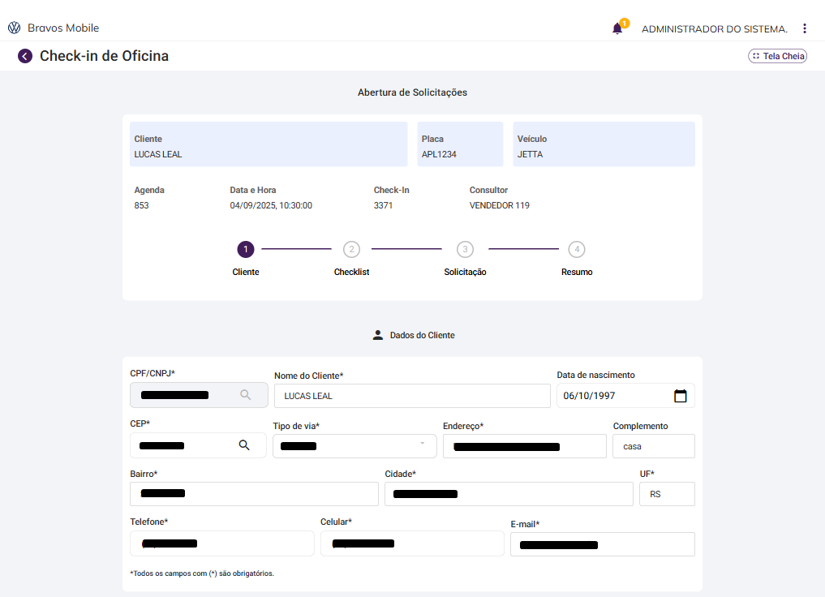Click the CEP search magnifier icon
Screen dimensions: 825x597
(244, 445)
